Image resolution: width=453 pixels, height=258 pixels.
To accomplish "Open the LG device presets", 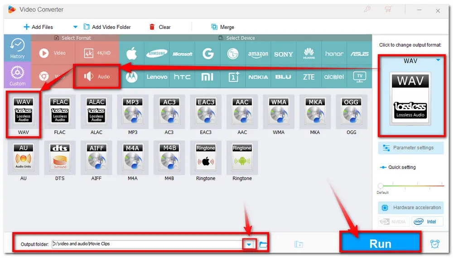I will 233,53.
